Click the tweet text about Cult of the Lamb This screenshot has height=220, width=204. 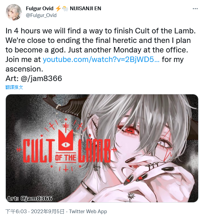coord(101,50)
